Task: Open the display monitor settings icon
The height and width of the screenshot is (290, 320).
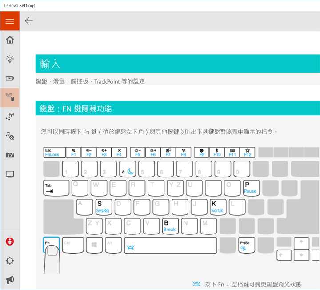Action: [9, 174]
